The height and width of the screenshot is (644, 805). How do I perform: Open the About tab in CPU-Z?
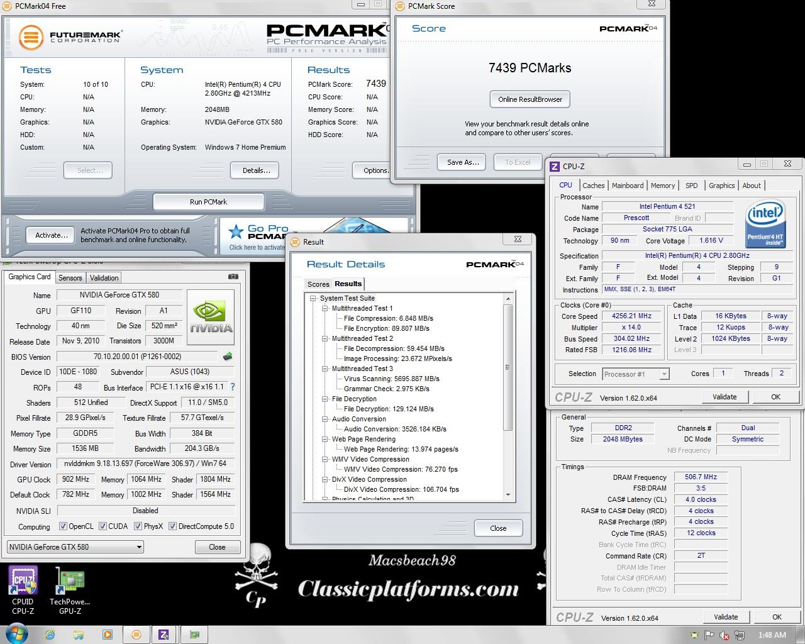(x=752, y=186)
